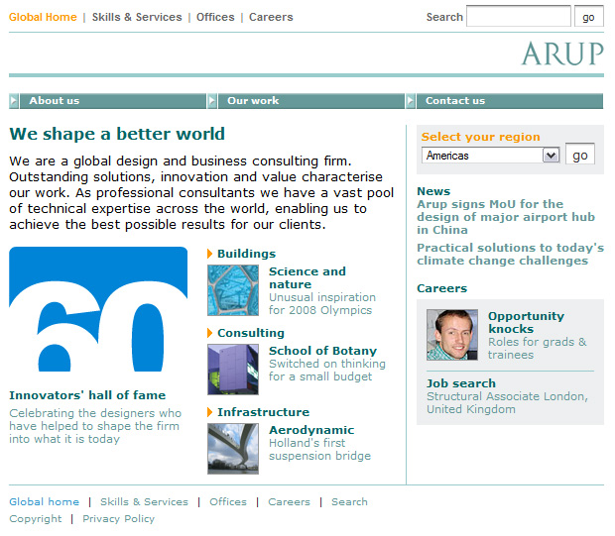This screenshot has width=615, height=536.
Task: Open the About us navigation tab
Action: (55, 101)
